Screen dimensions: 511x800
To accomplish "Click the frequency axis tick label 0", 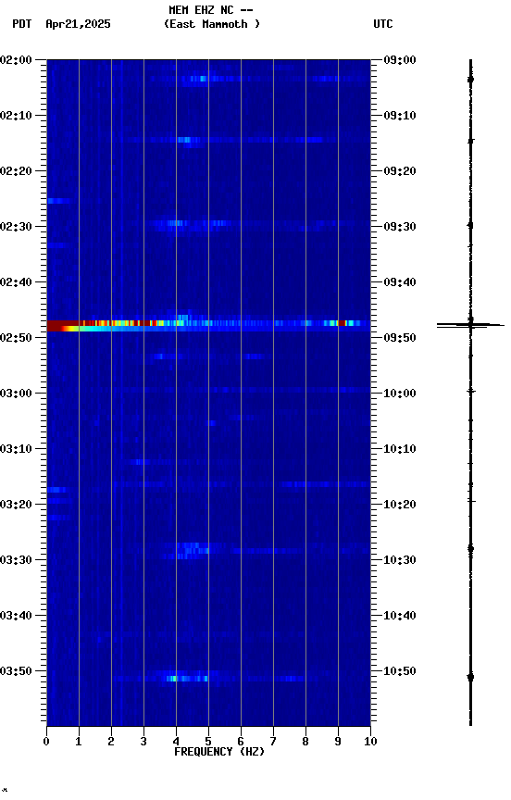I will click(46, 742).
